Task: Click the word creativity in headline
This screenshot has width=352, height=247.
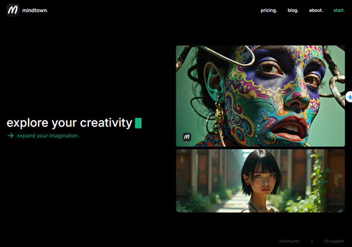Action: [x=106, y=123]
